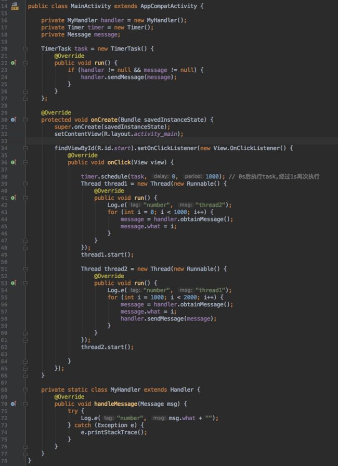Screen dimensions: 338x466
Task: Click the 'Message msg' parameter in handleMessage
Action: tap(159, 404)
